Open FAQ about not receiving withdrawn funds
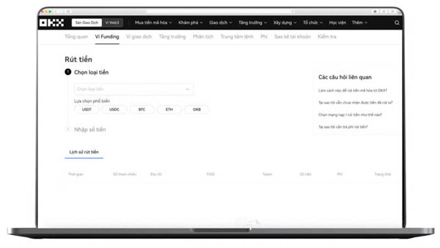The image size is (440, 248). coord(355,102)
